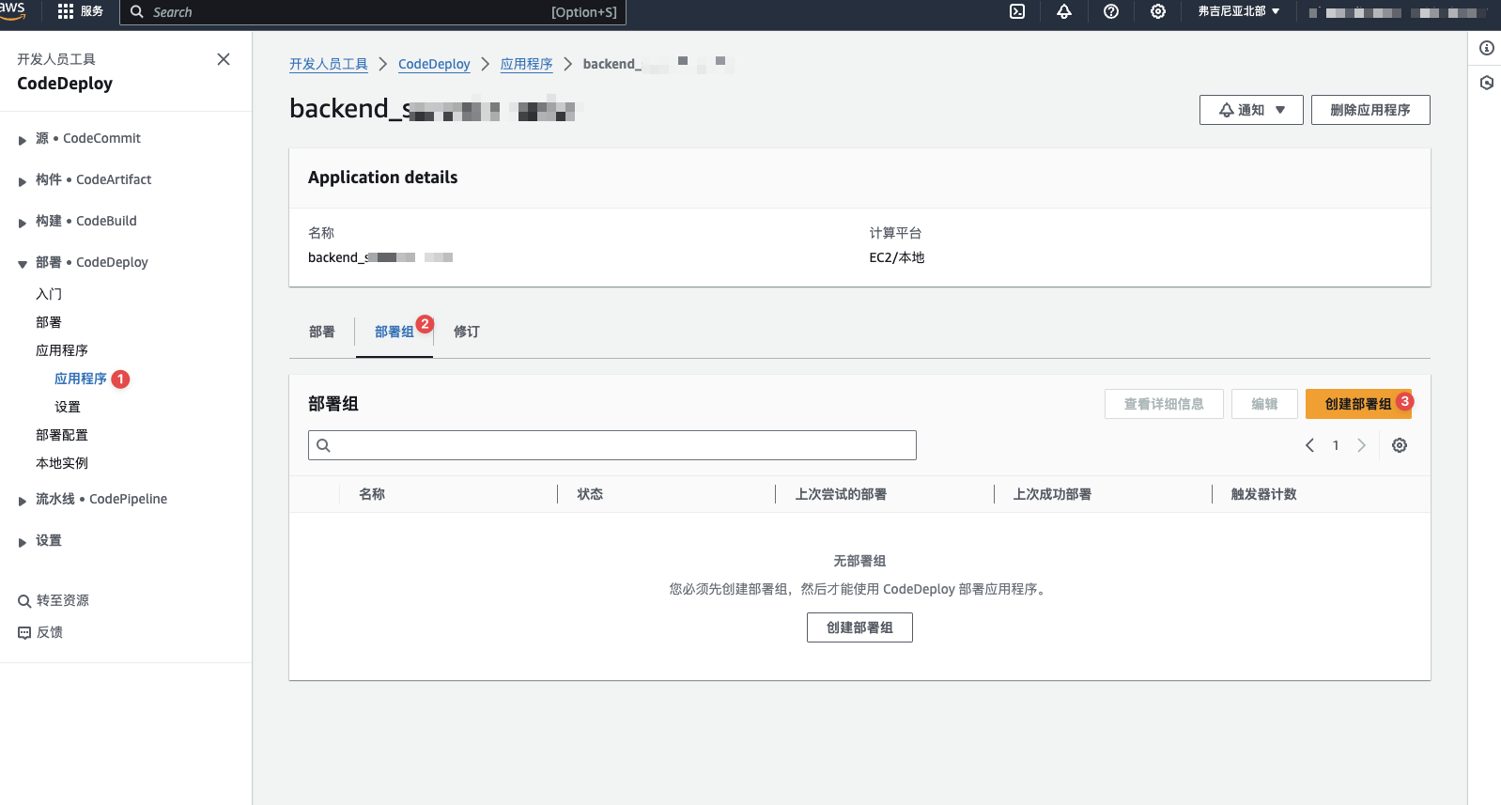Expand the 设置 section in the sidebar

tap(22, 542)
